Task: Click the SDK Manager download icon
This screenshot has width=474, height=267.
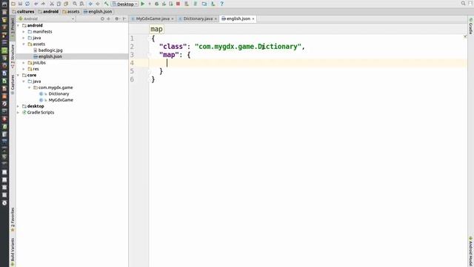Action: 213,4
